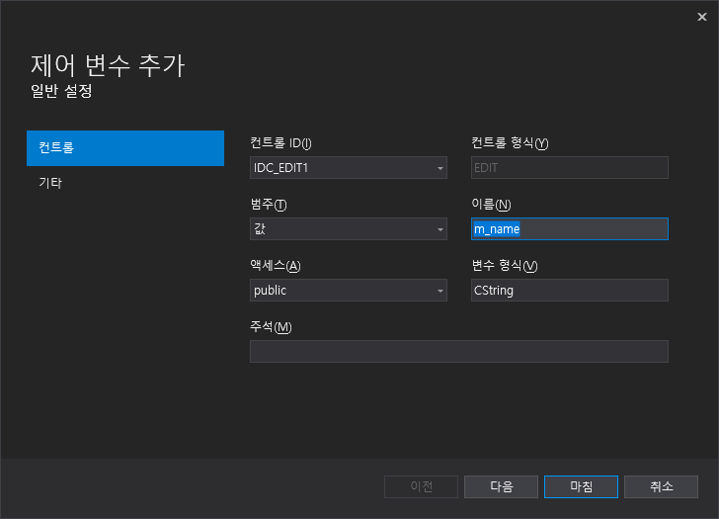Click the 일반 설정 subtitle text
Viewport: 719px width, 519px height.
coord(61,91)
